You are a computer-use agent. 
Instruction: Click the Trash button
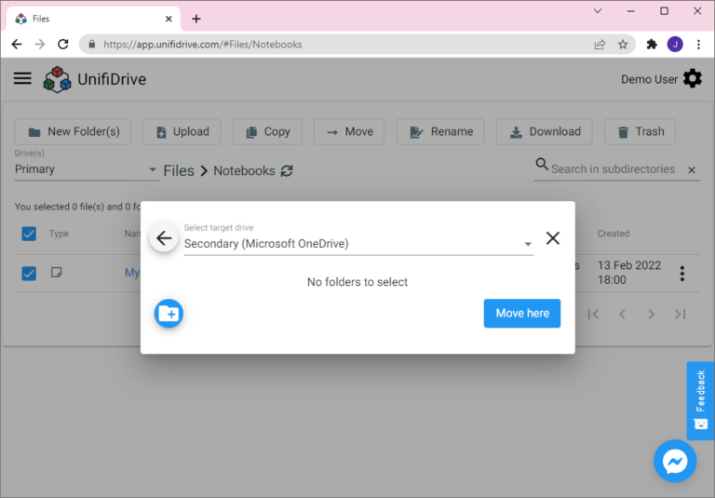pyautogui.click(x=640, y=132)
